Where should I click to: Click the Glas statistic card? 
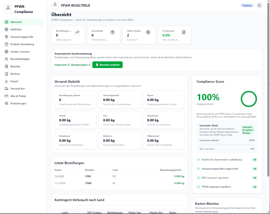(x=119, y=120)
